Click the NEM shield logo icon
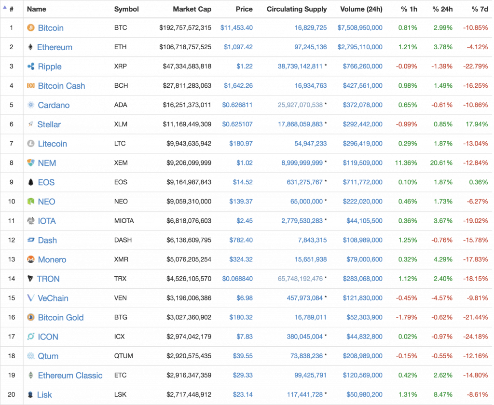494x405 pixels. tap(31, 163)
